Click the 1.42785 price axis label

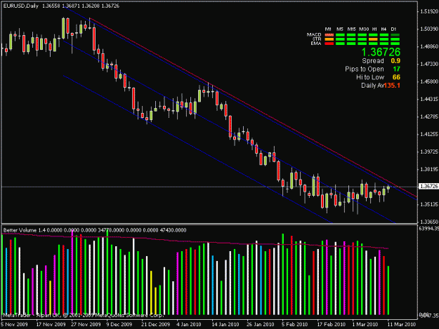[429, 116]
